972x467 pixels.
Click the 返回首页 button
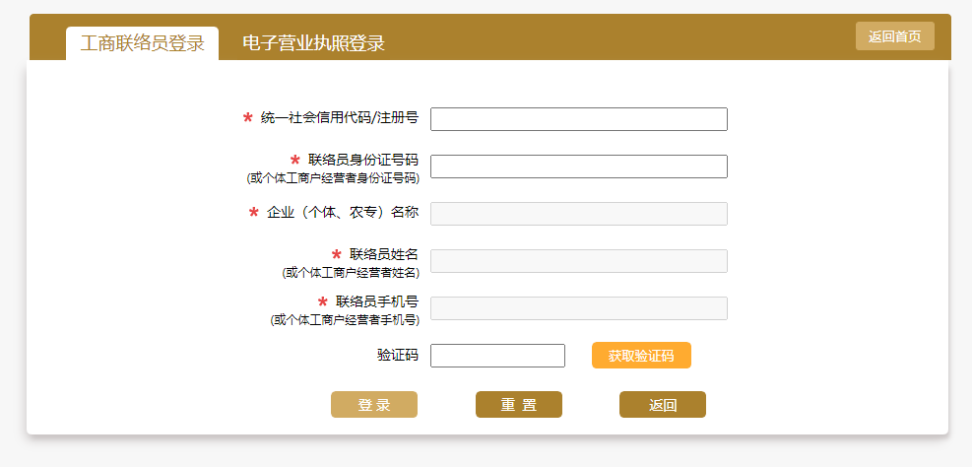coord(894,36)
